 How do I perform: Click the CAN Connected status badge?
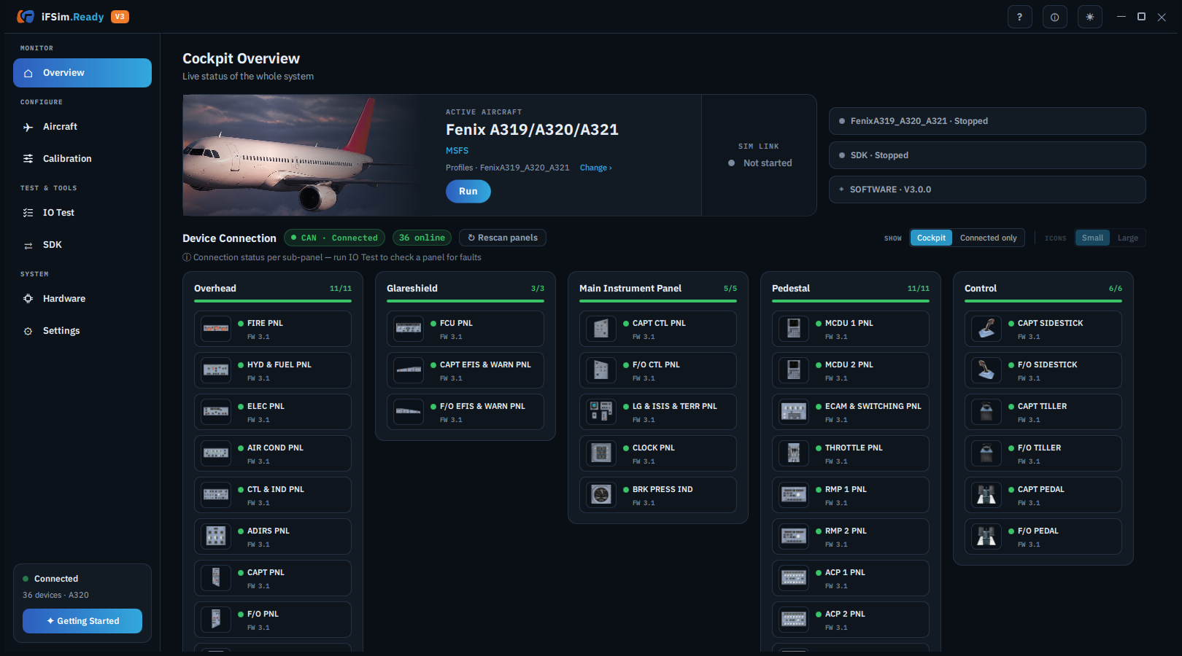(x=334, y=238)
